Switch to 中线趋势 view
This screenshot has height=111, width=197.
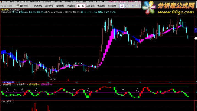71,6
